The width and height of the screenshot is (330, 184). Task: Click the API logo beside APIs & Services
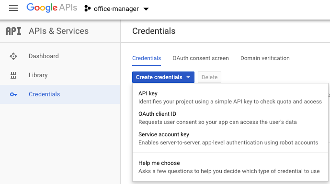pyautogui.click(x=13, y=31)
